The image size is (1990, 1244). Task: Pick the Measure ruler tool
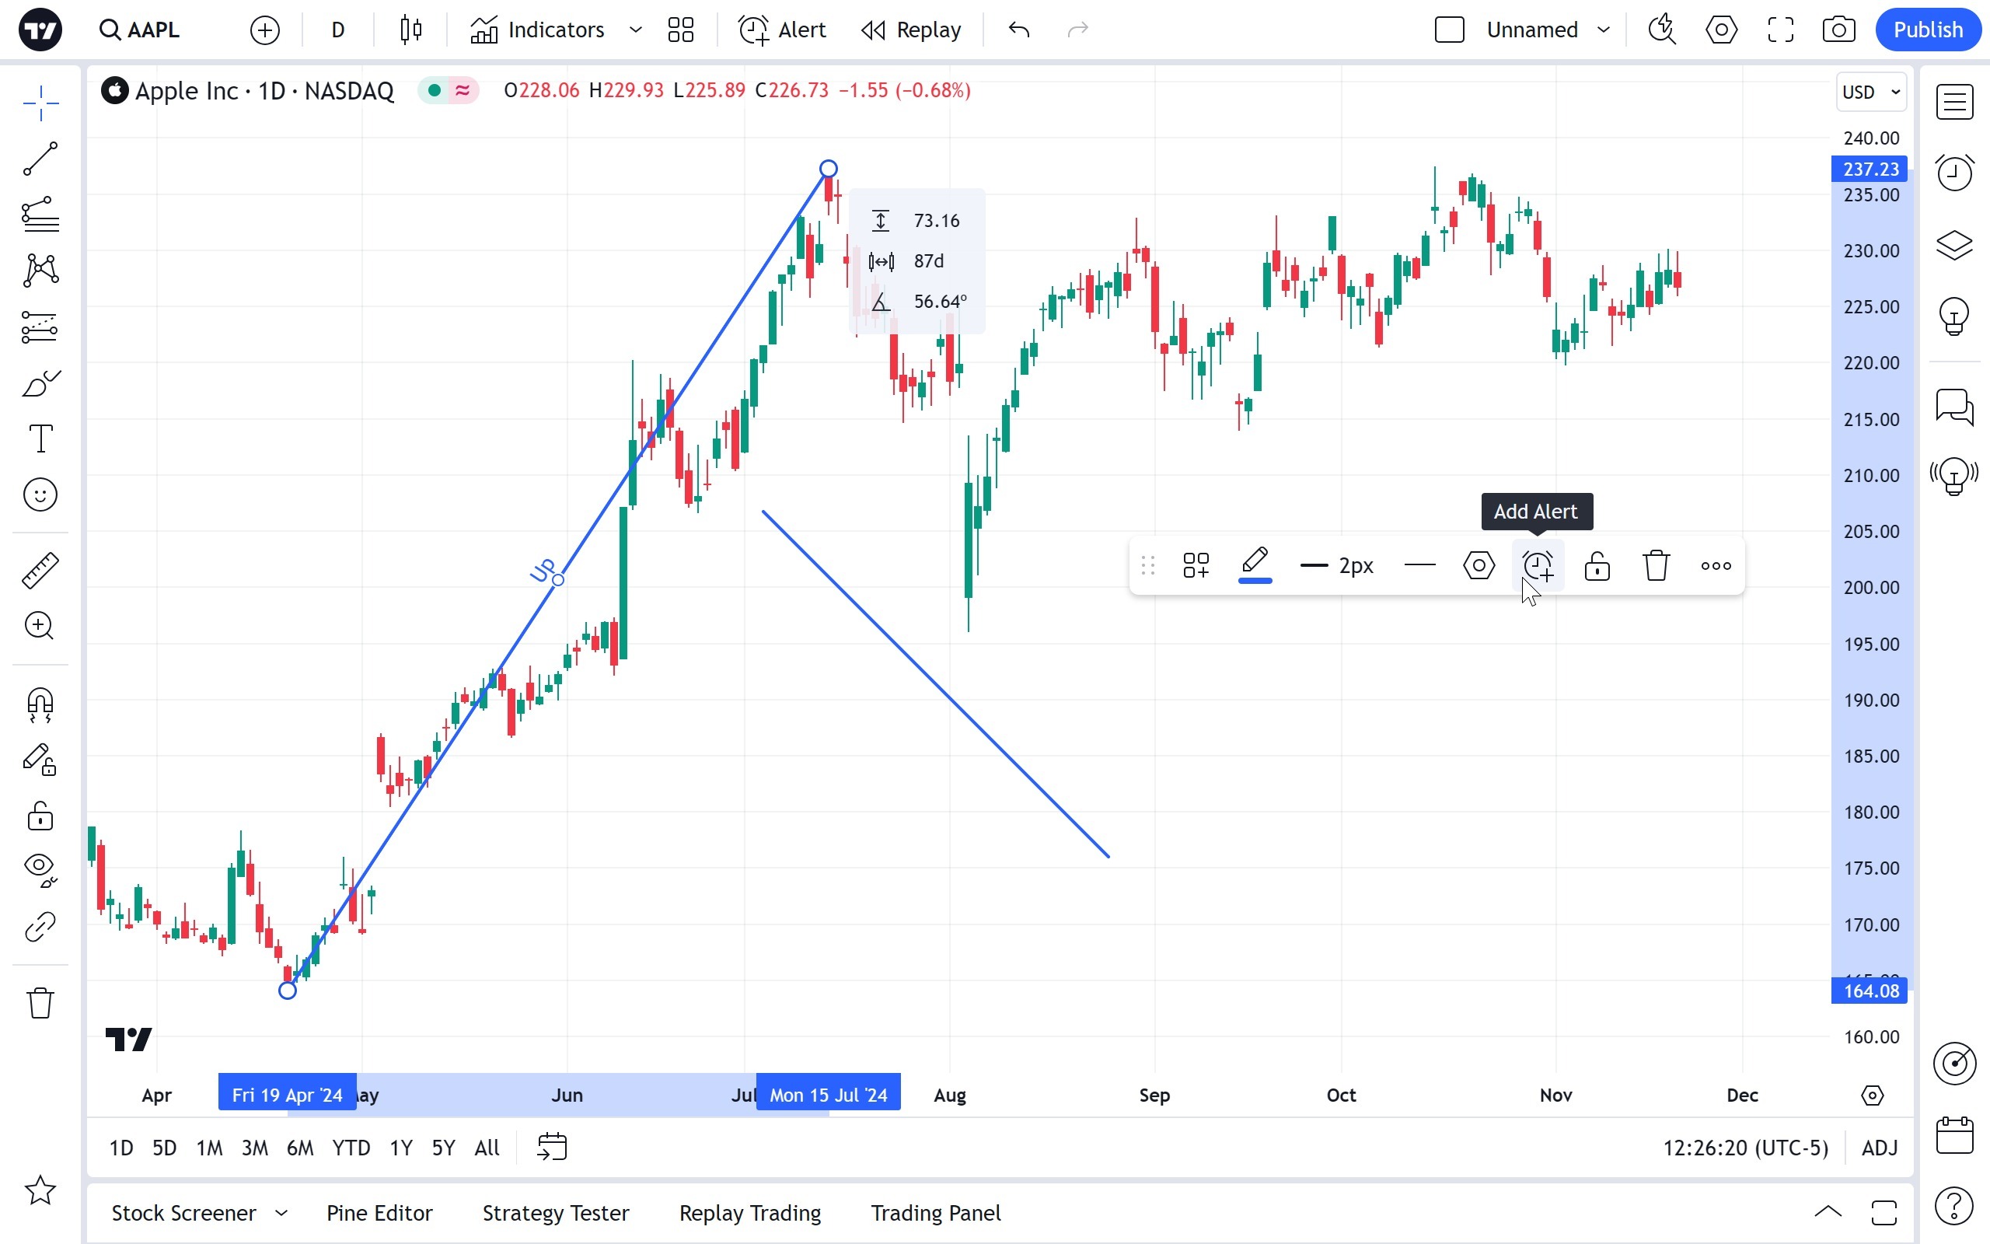pyautogui.click(x=40, y=570)
